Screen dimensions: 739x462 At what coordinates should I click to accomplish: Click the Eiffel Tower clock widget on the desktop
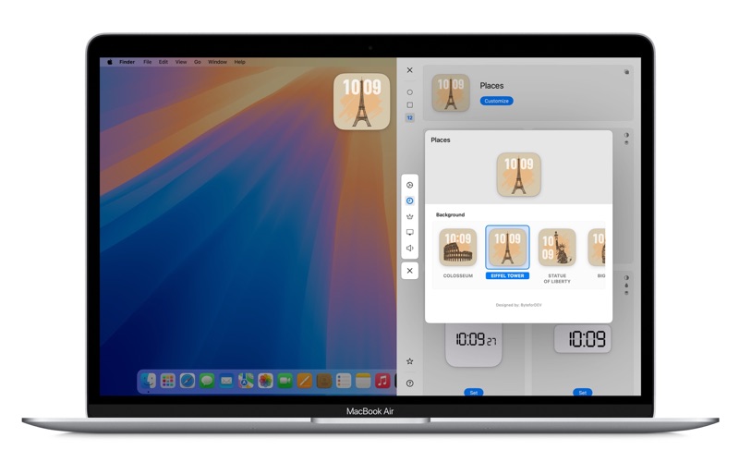361,102
